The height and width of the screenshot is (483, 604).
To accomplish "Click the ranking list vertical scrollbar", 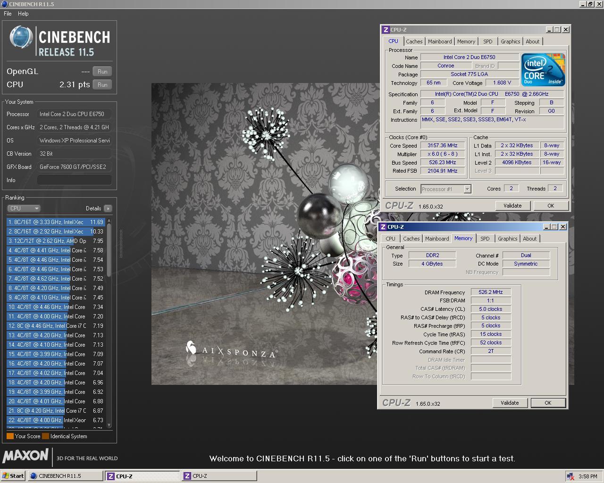I will 109,323.
